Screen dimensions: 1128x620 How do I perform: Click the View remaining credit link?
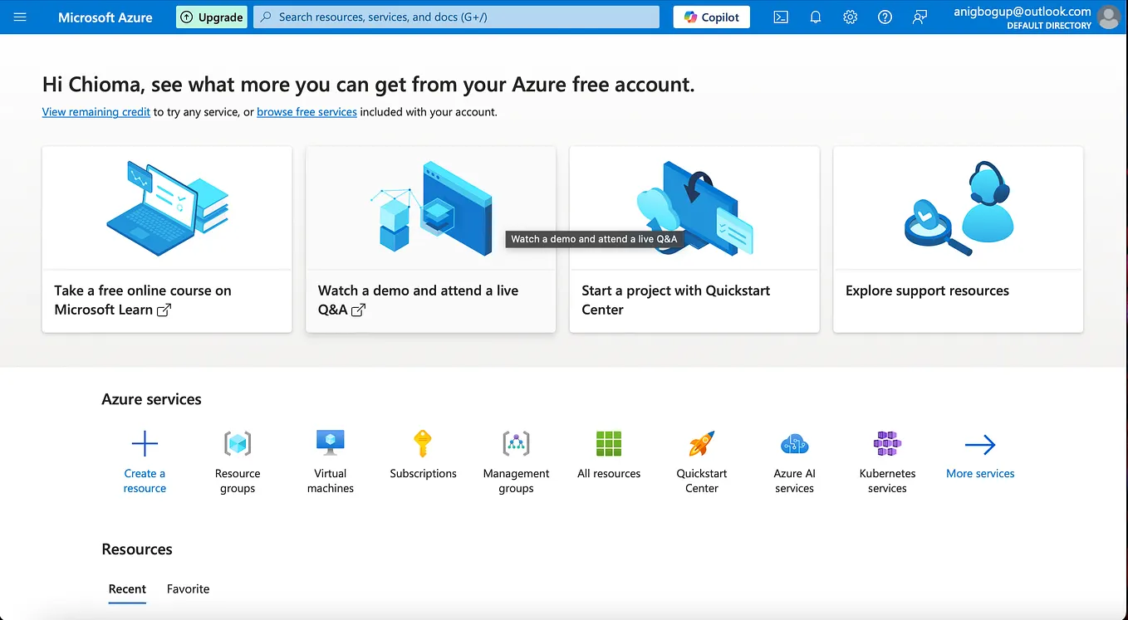[x=96, y=111]
